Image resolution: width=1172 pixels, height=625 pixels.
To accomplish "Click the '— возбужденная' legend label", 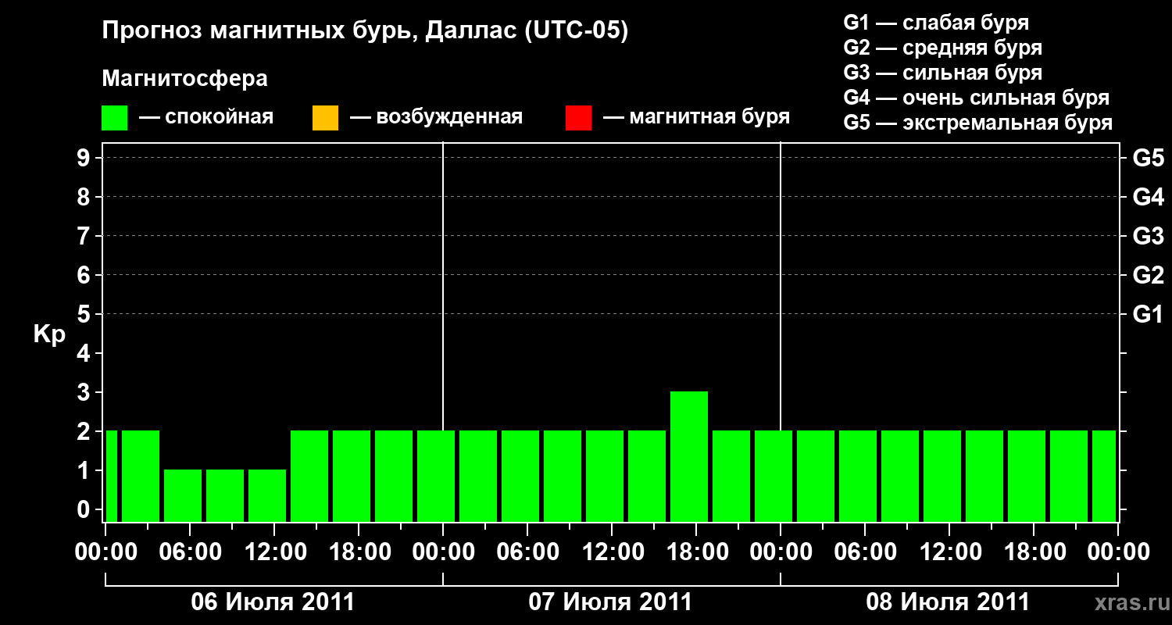I will click(436, 117).
